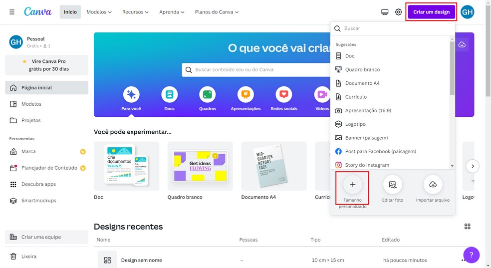Click the Editado column header
491x268 pixels.
391,240
